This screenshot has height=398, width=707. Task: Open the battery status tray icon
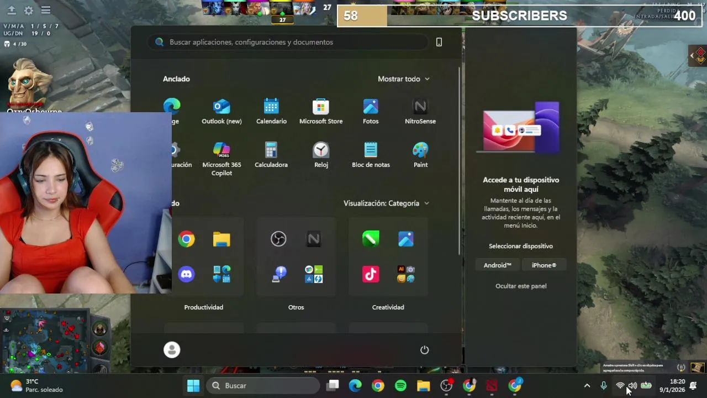646,386
